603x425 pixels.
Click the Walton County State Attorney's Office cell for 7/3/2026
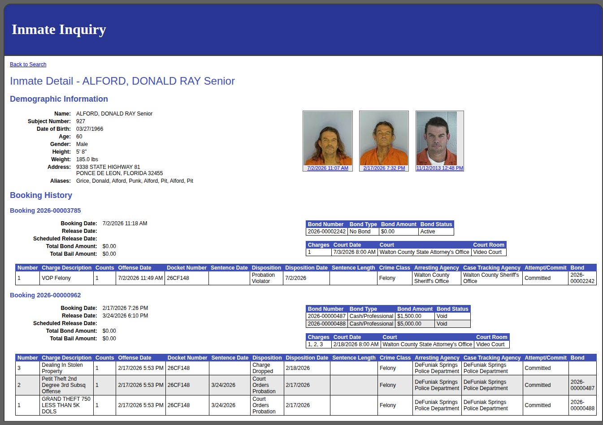click(x=424, y=252)
